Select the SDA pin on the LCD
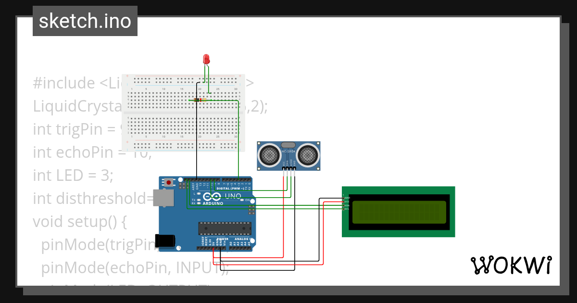Screen dimensions: 577x303 pos(343,206)
